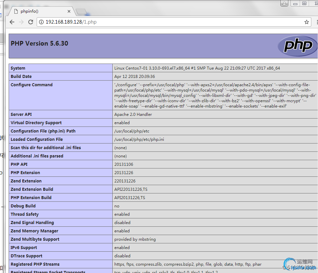Click the 20131106 PHP API value
Viewport: 318px width, 273px height.
click(124, 164)
